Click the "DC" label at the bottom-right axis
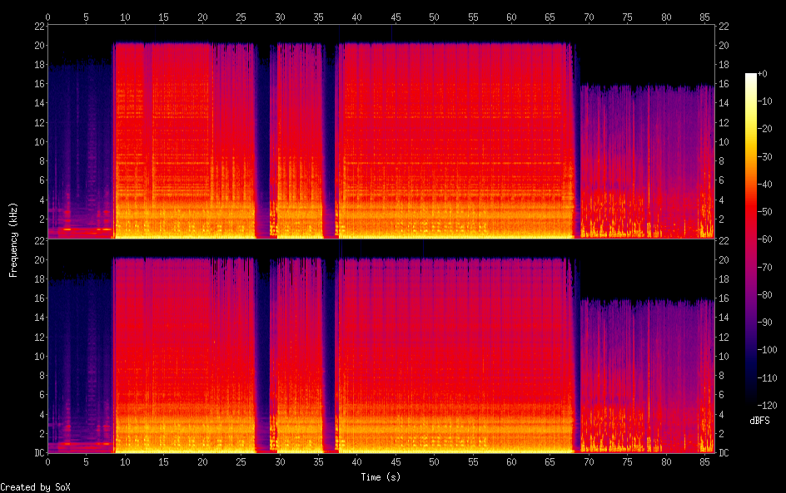 [x=724, y=453]
